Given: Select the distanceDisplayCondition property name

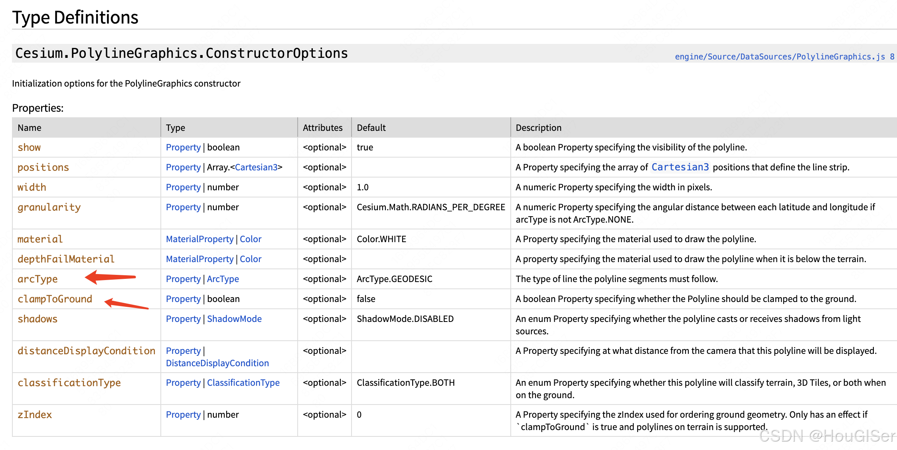Looking at the screenshot, I should click(86, 351).
